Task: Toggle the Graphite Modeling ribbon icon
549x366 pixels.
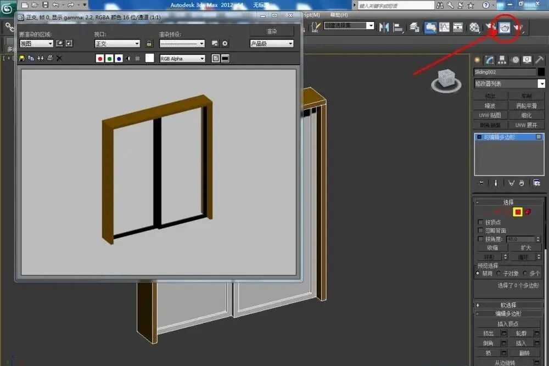Action: click(x=430, y=27)
